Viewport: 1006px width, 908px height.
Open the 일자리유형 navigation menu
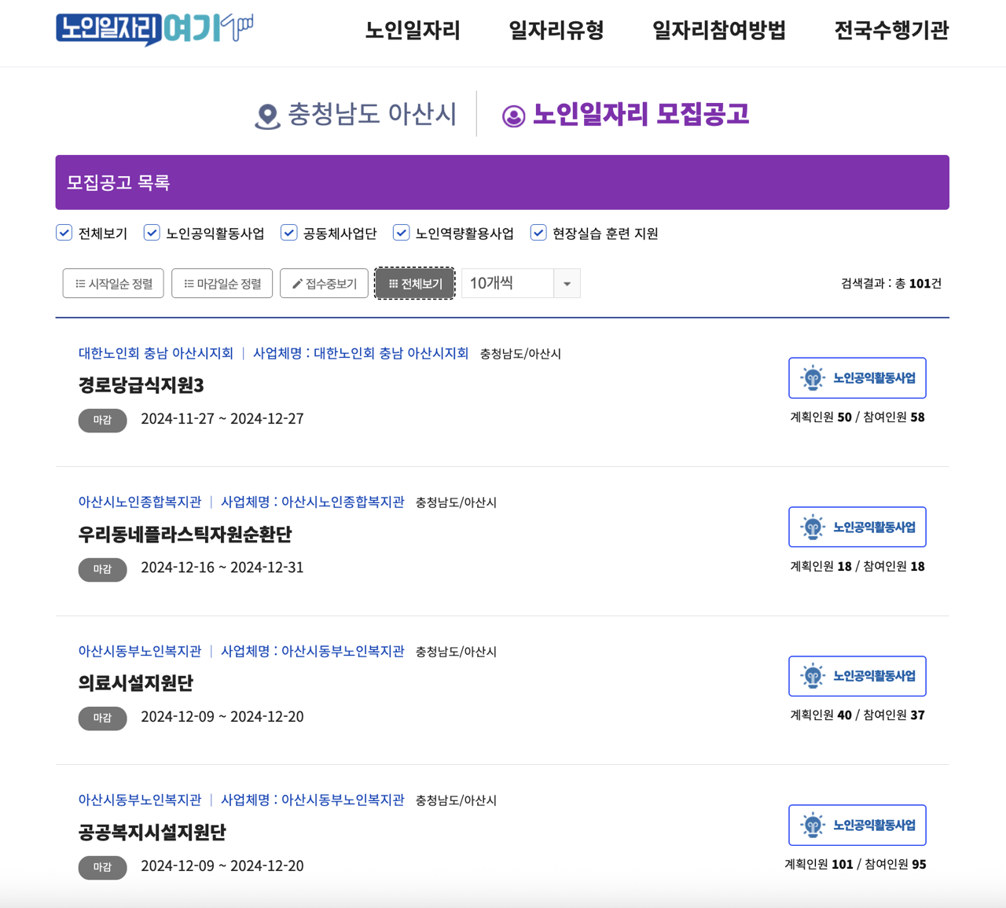tap(556, 30)
